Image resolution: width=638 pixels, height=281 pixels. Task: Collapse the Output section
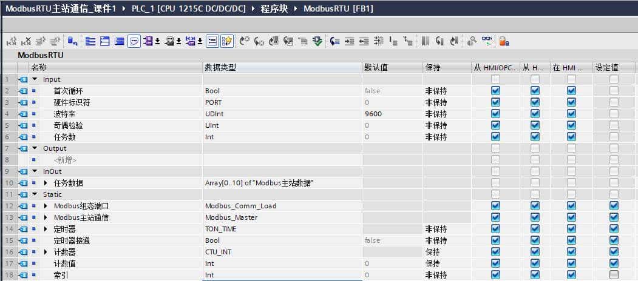(34, 148)
